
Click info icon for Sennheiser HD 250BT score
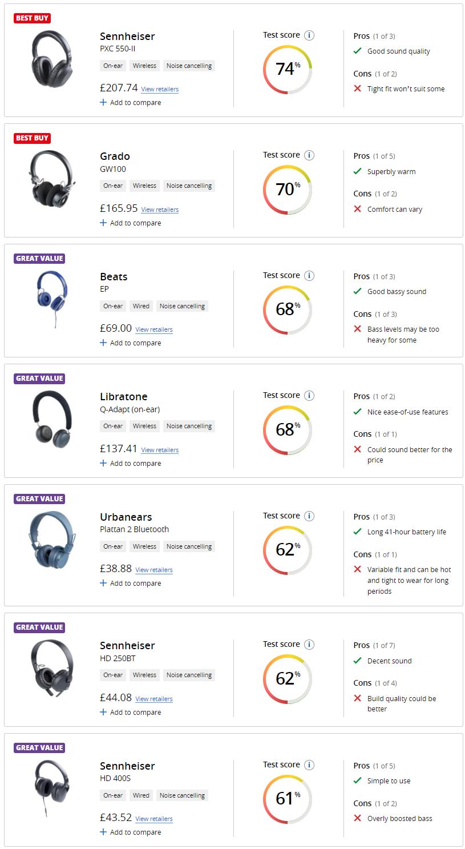click(309, 645)
